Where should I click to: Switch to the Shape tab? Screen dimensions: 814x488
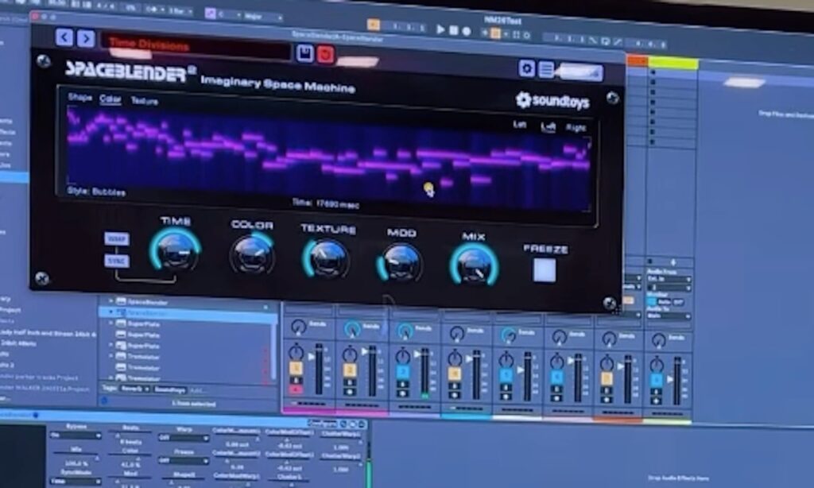(79, 97)
